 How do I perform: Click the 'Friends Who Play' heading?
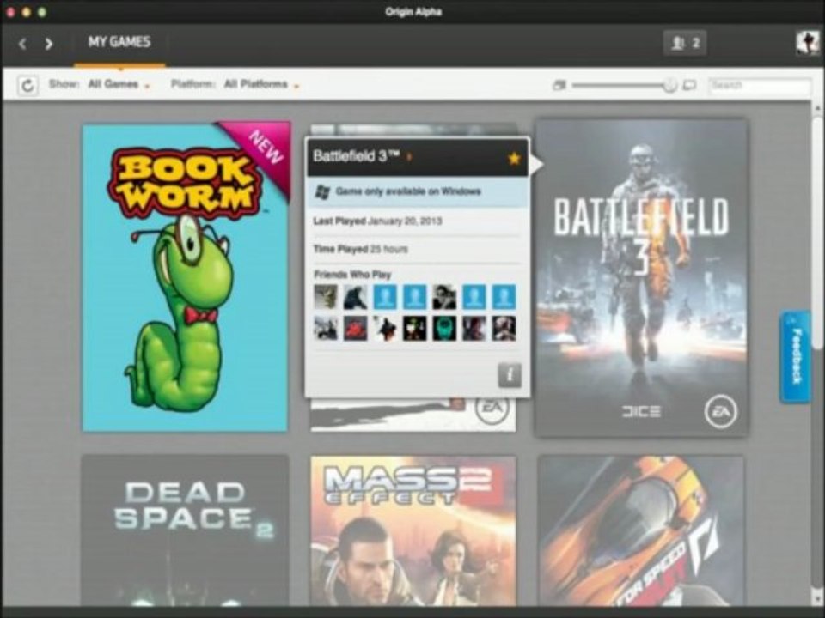tap(352, 275)
